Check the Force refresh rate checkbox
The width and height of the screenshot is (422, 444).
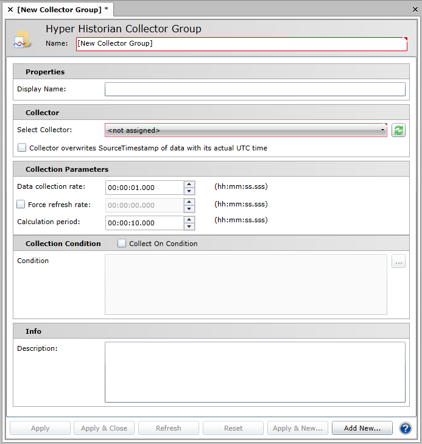[x=21, y=205]
